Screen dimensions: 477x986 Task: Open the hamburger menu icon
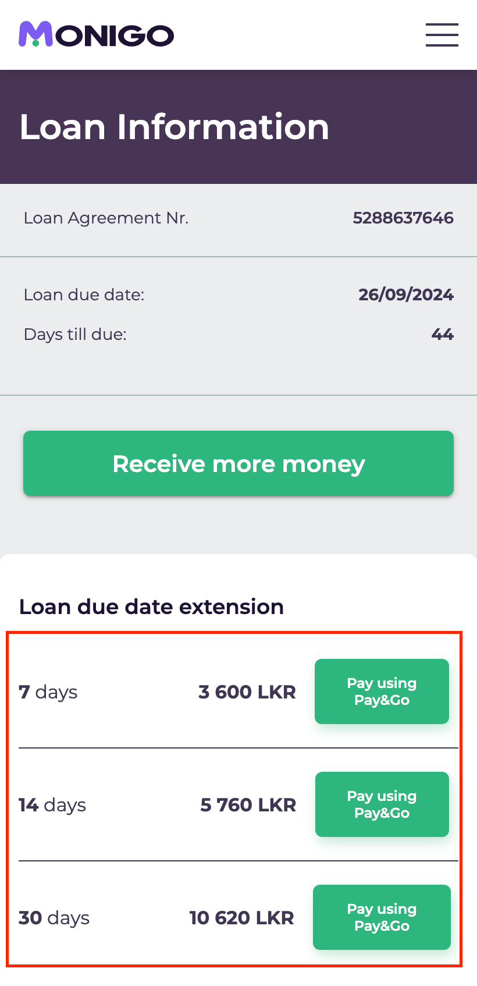coord(442,35)
